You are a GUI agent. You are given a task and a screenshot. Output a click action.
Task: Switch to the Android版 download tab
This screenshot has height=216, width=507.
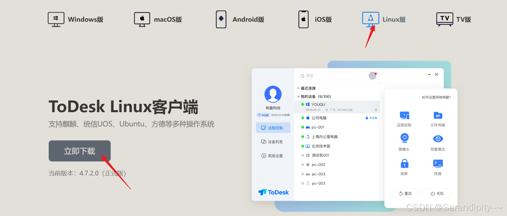tap(240, 20)
